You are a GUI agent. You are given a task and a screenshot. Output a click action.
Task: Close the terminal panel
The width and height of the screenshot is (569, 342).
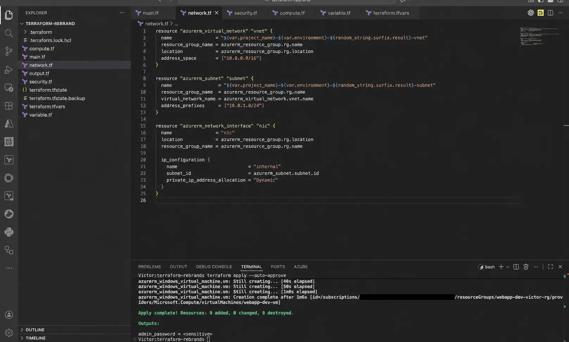(x=560, y=267)
